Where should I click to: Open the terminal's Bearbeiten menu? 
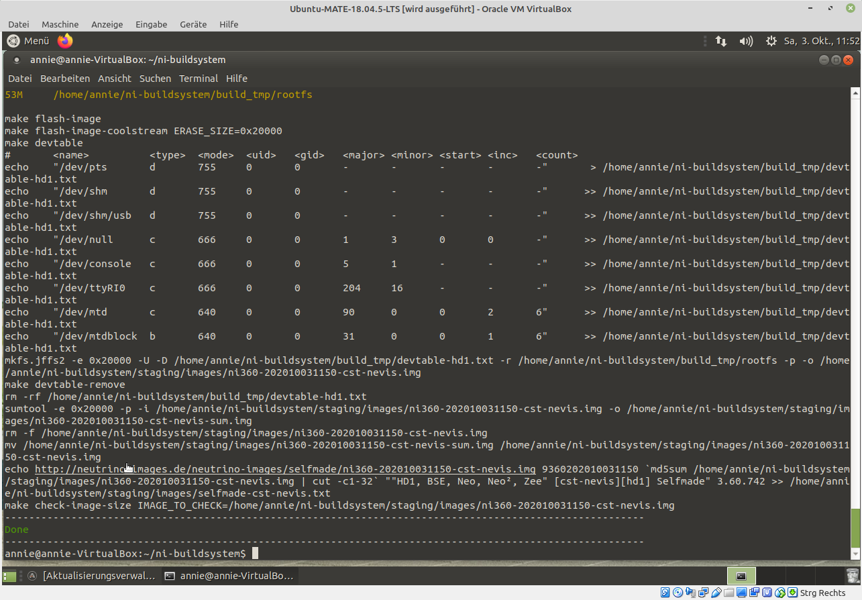(x=65, y=79)
